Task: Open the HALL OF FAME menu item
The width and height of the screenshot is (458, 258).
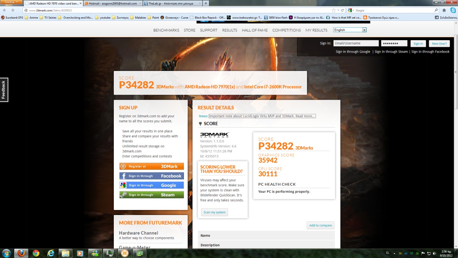Action: pyautogui.click(x=255, y=30)
